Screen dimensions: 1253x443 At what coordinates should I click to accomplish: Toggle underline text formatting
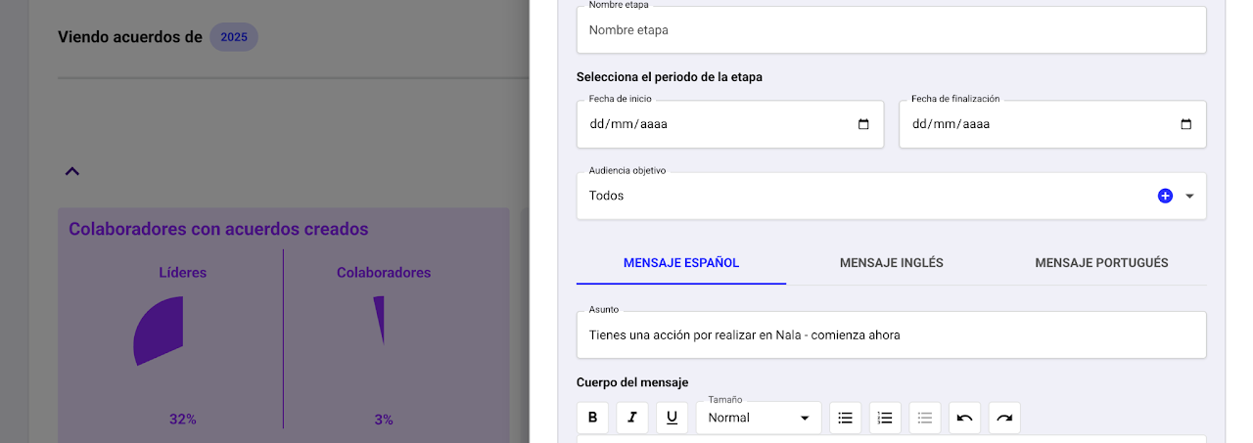click(x=672, y=418)
